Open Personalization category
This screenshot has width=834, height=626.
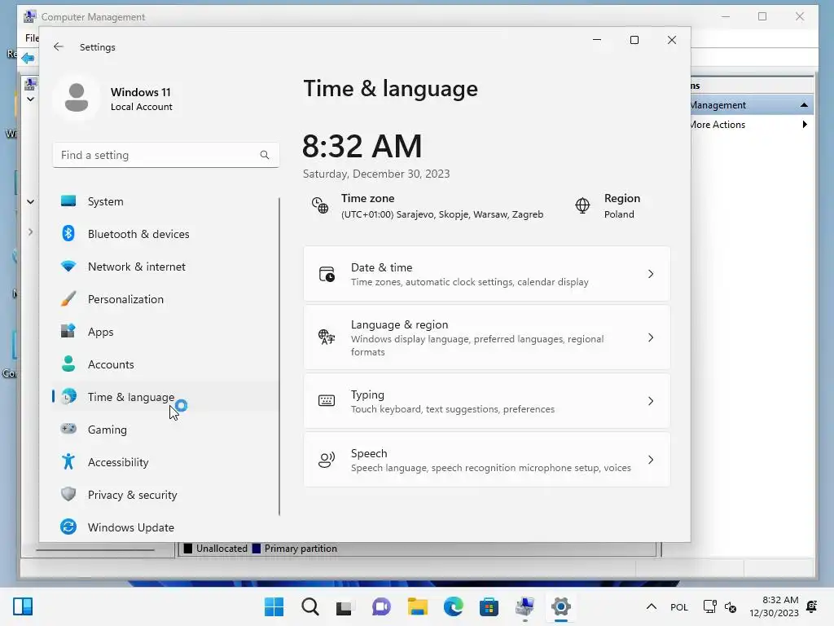[165, 299]
